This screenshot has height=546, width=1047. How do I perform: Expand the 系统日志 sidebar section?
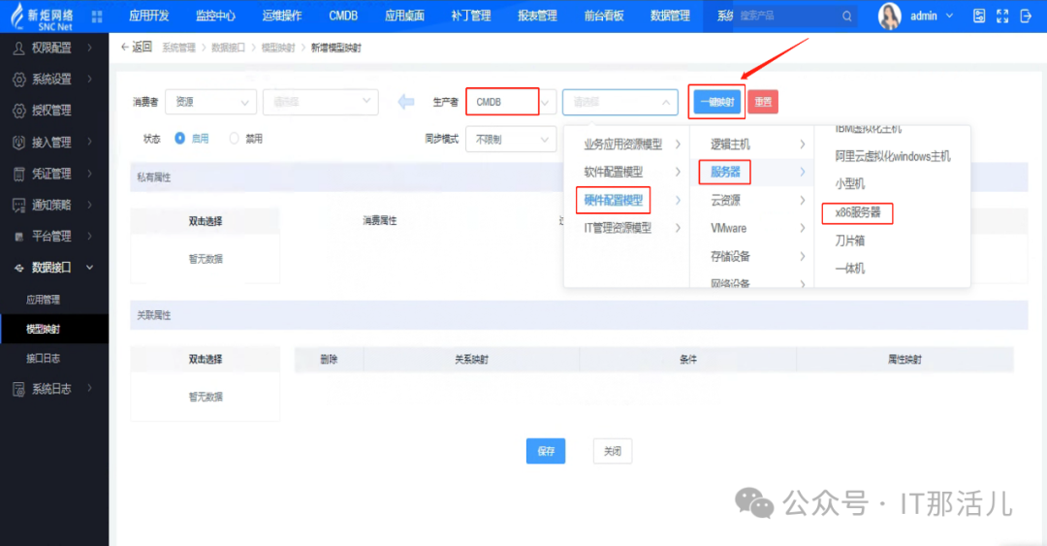tap(89, 388)
